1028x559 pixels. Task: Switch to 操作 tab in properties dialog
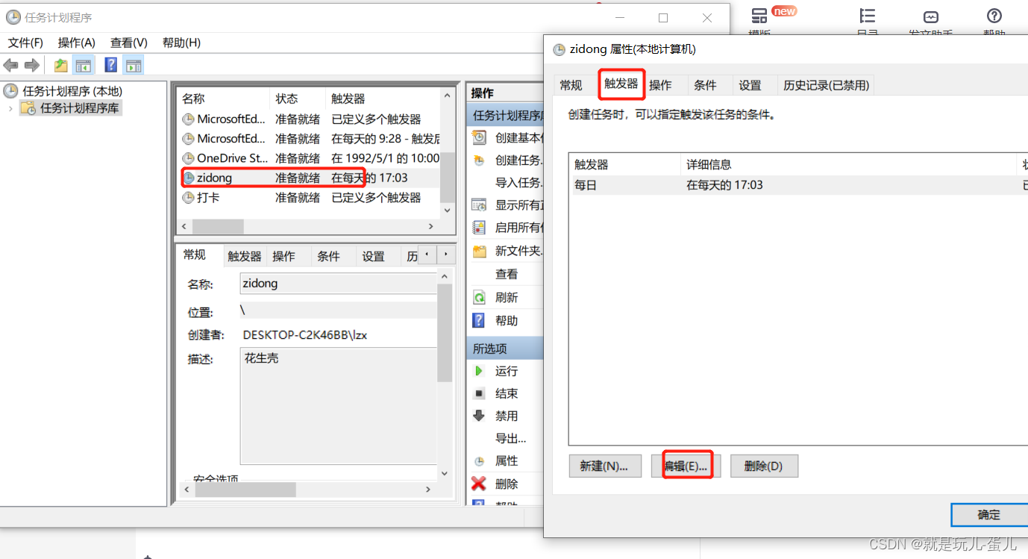point(661,85)
